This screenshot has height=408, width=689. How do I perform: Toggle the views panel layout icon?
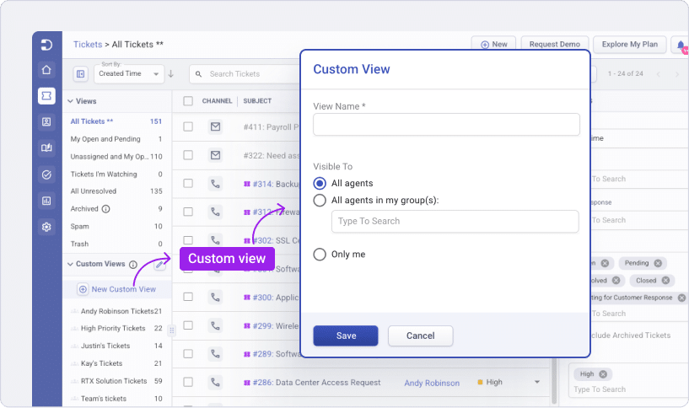coord(81,74)
